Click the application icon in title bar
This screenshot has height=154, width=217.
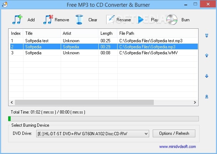point(5,5)
